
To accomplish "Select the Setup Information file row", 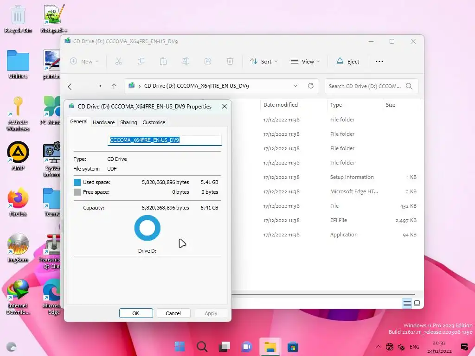I will click(327, 177).
